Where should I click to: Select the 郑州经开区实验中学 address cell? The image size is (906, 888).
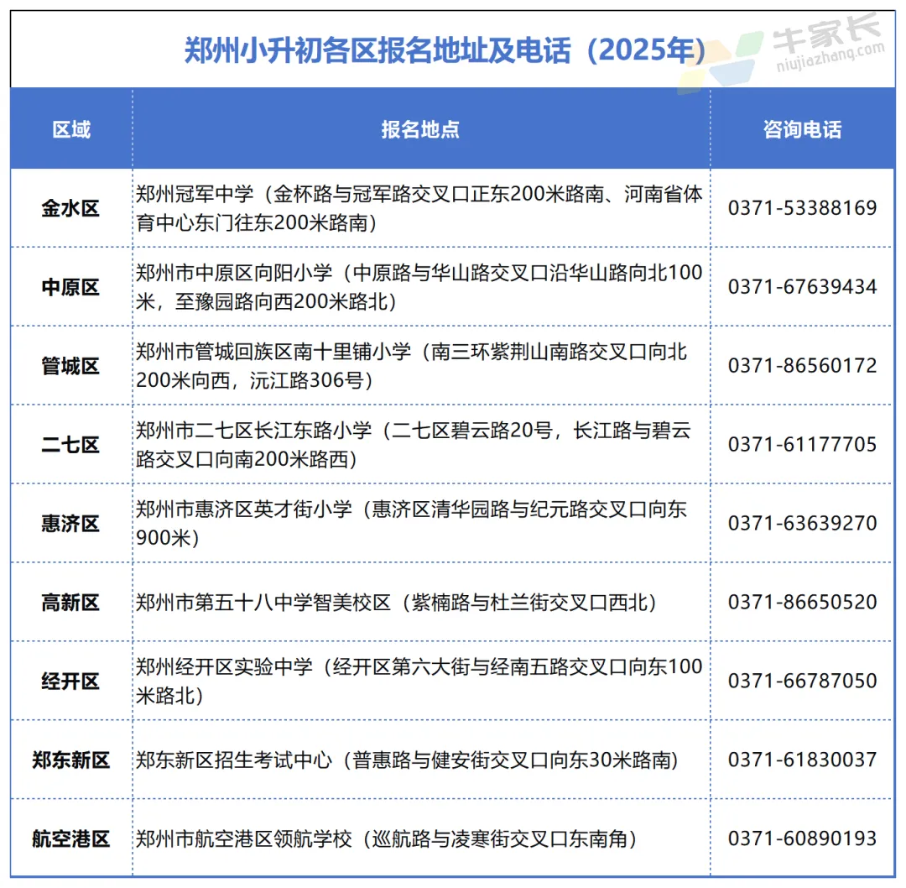[x=419, y=681]
